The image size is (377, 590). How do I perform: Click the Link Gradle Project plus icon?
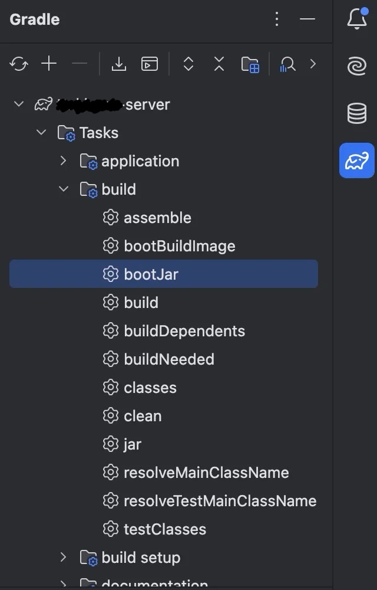coord(49,64)
